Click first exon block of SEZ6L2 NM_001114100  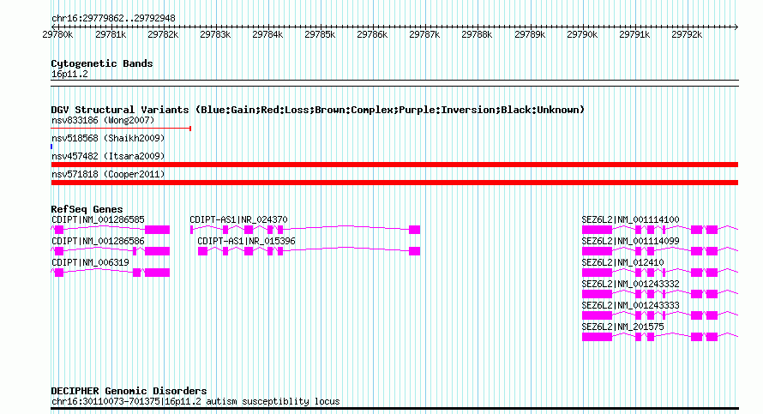click(597, 230)
